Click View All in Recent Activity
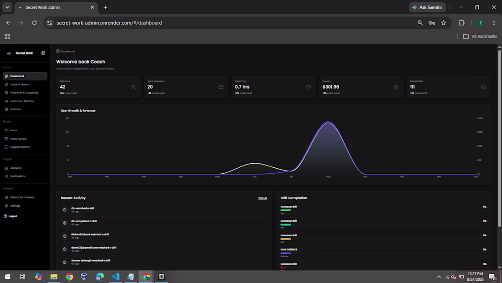Image resolution: width=502 pixels, height=283 pixels. pos(262,198)
